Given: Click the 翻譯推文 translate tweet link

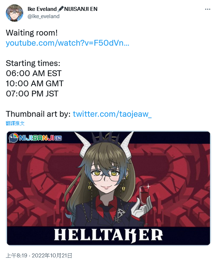Looking at the screenshot, I should click(15, 123).
